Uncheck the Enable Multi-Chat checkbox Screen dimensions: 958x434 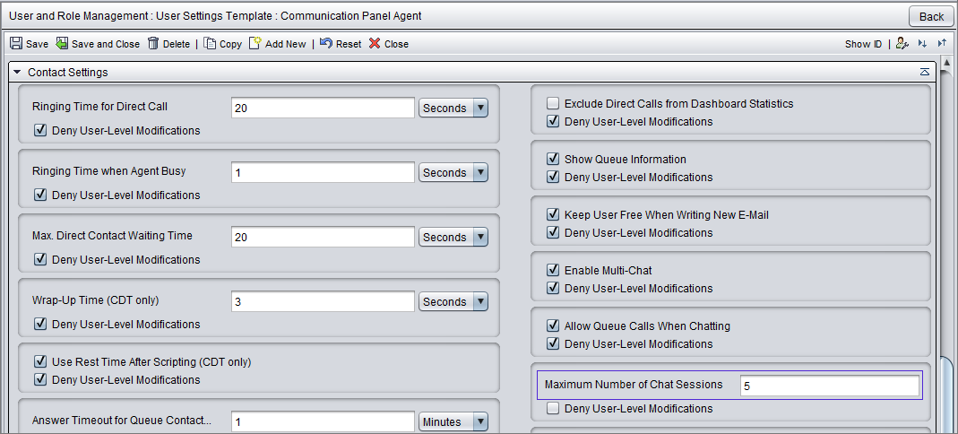(553, 270)
